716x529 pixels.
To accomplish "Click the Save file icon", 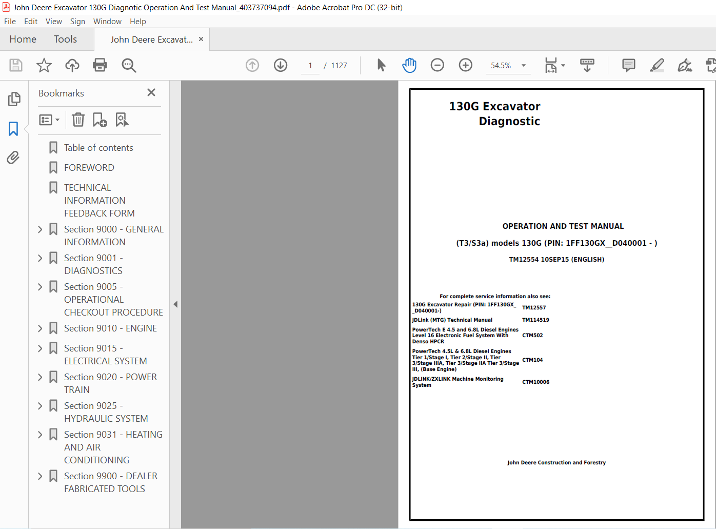I will click(x=16, y=65).
